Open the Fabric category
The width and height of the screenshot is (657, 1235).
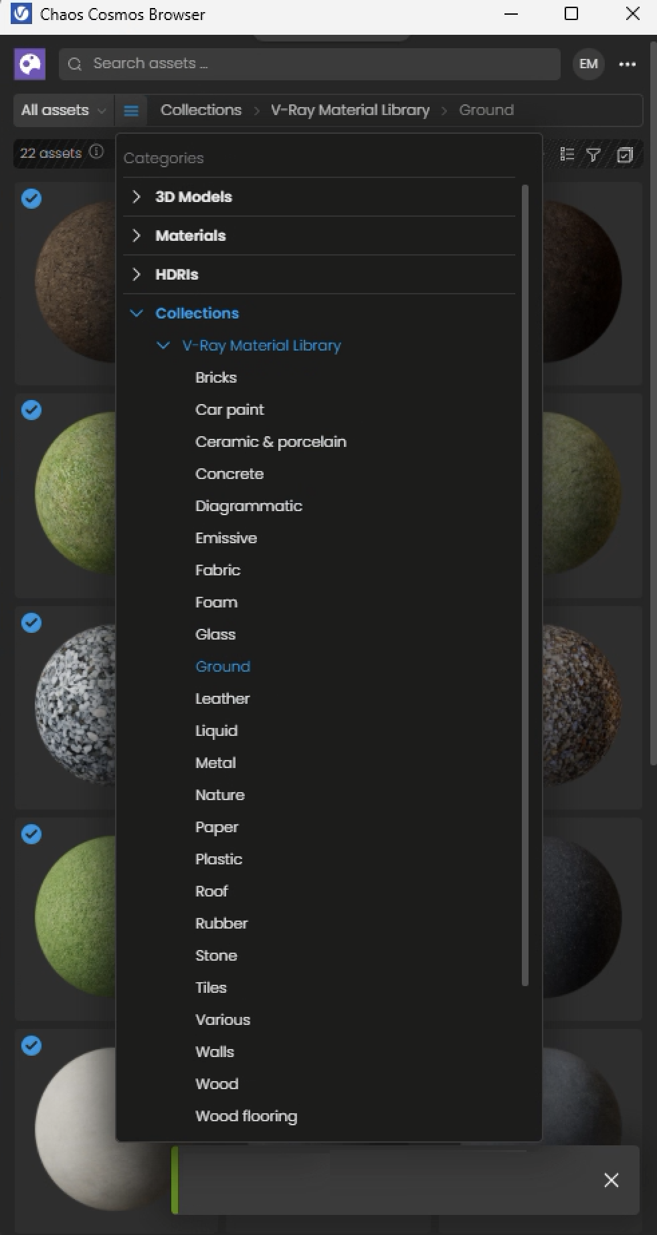tap(217, 570)
